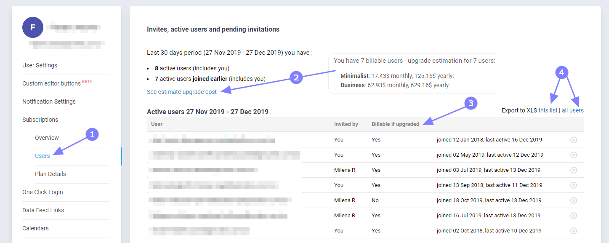Export this list to XLS
The width and height of the screenshot is (609, 243).
(548, 110)
